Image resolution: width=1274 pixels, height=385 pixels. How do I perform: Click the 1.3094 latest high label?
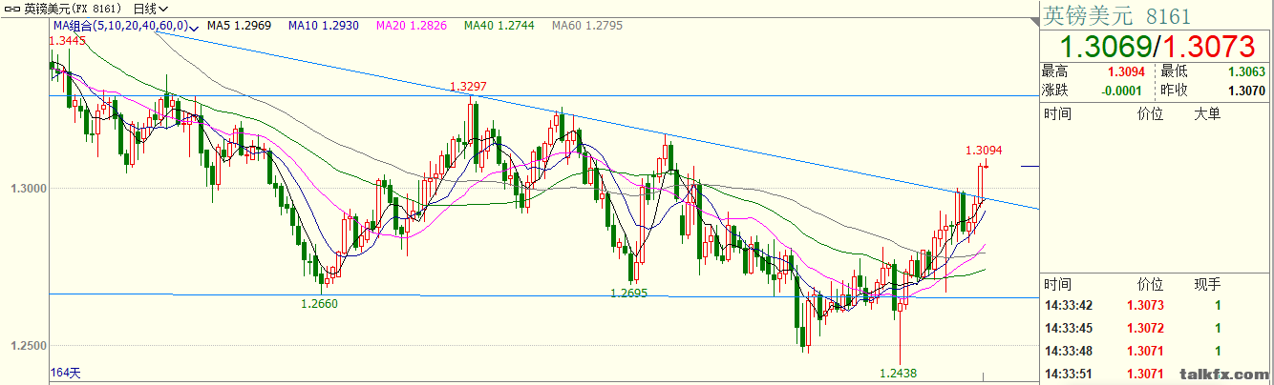pos(984,150)
